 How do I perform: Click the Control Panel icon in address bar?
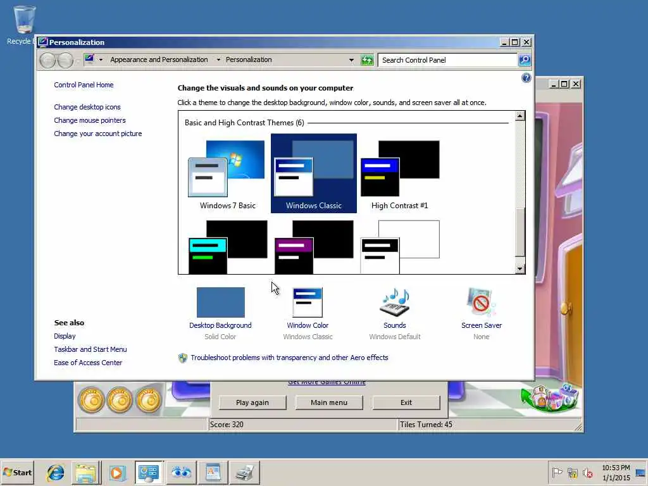(89, 59)
